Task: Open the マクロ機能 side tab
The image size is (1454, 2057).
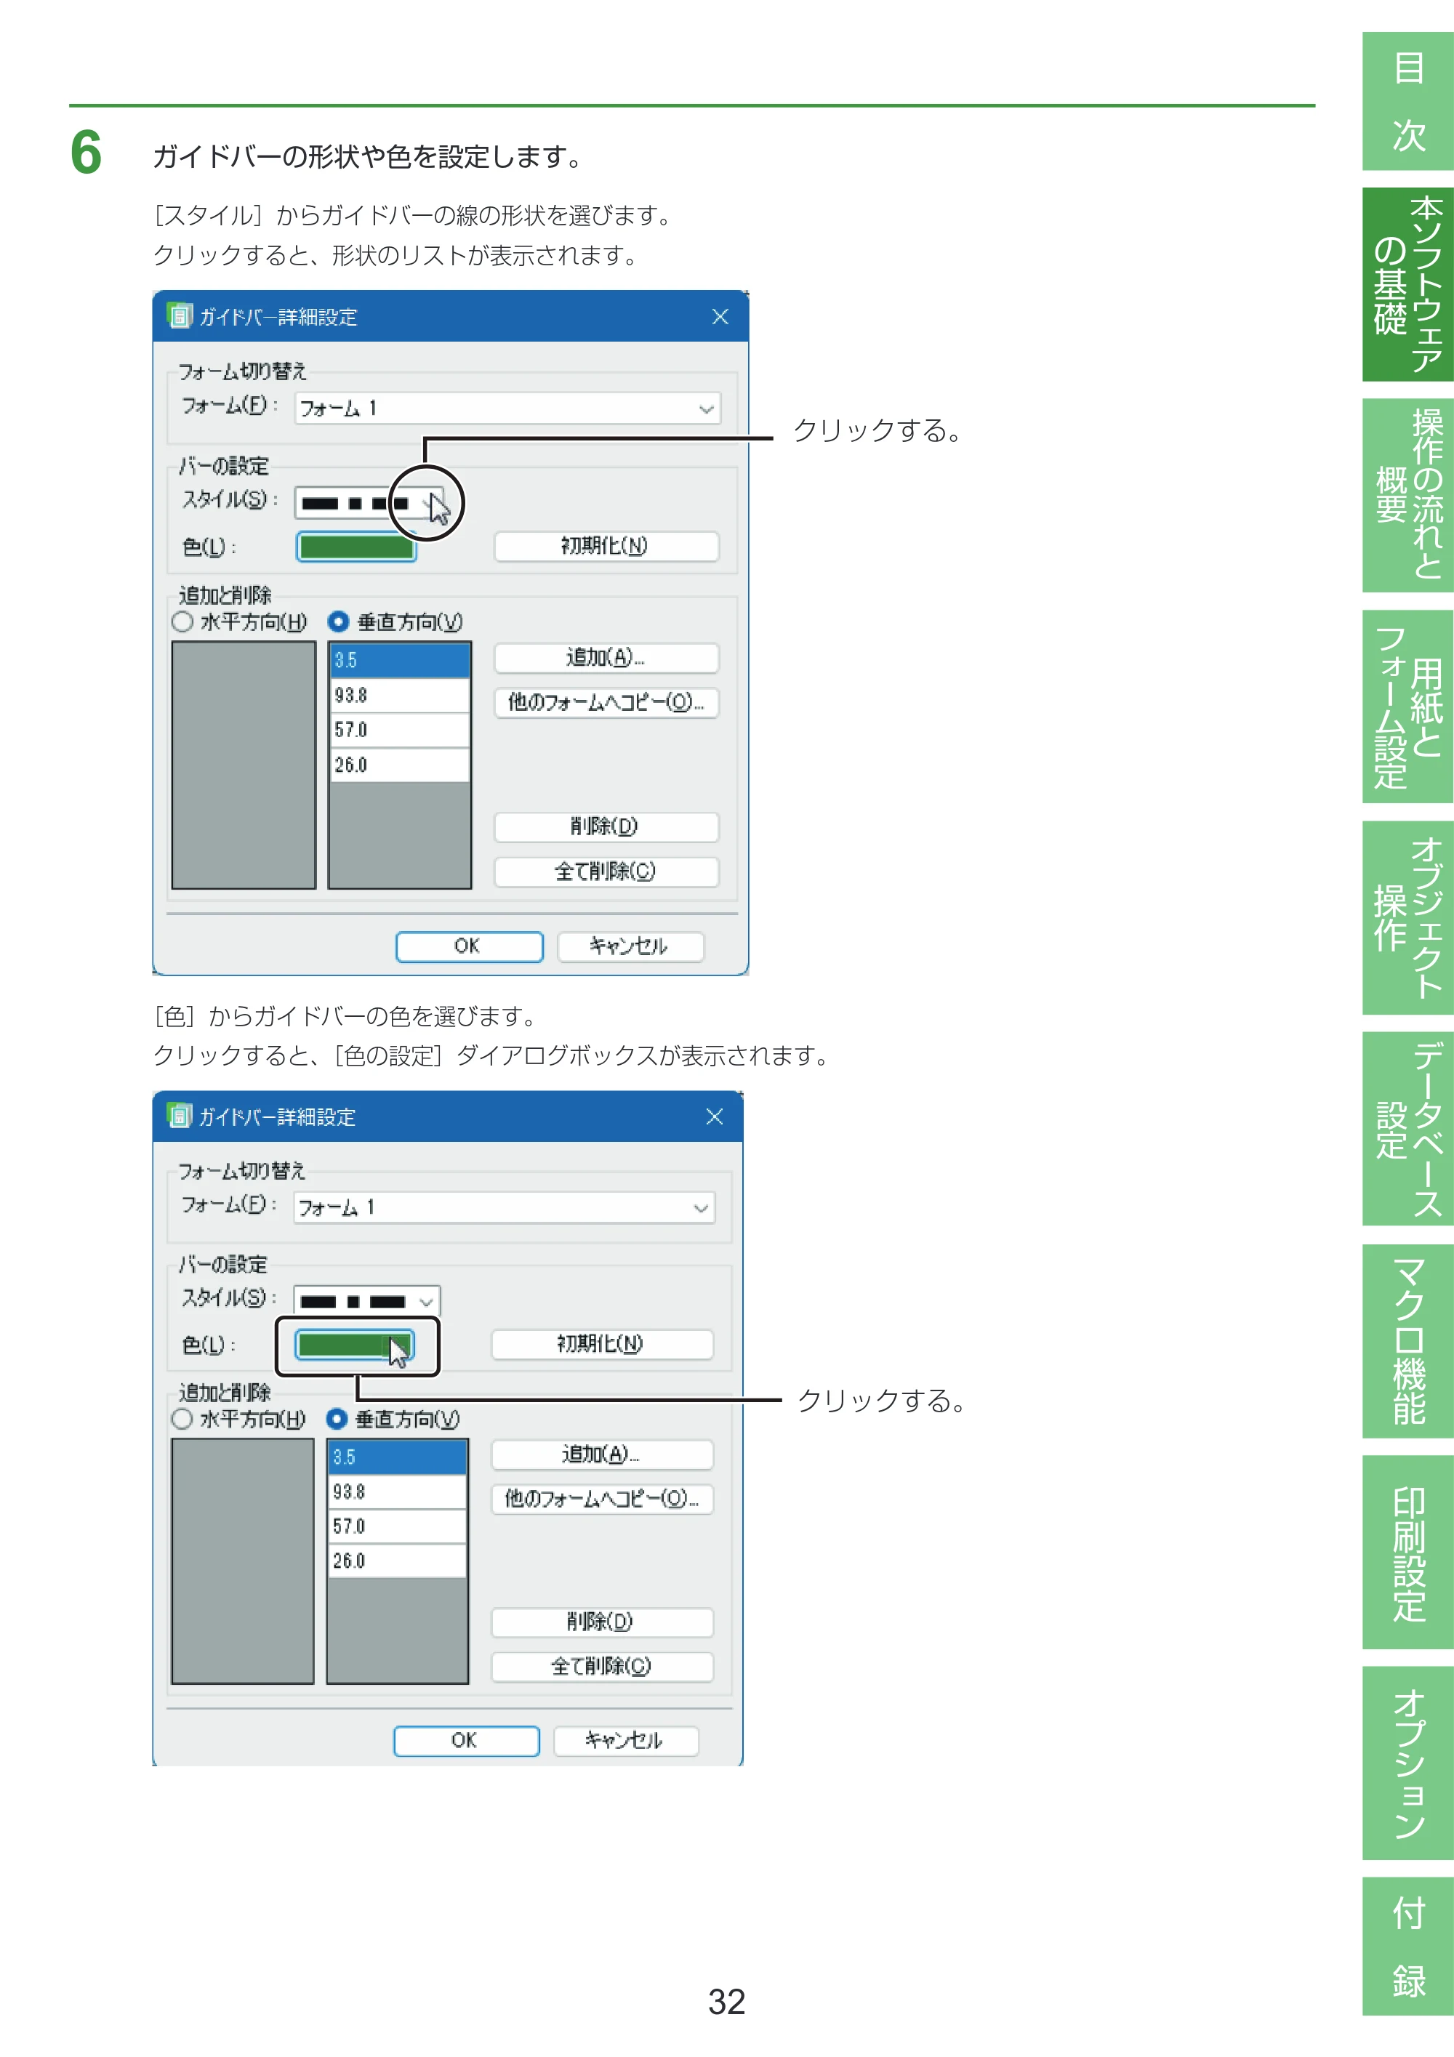Action: click(x=1407, y=1340)
